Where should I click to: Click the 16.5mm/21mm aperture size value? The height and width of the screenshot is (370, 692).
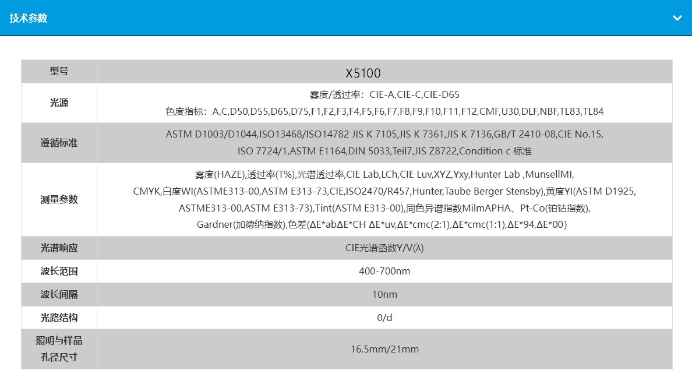coord(384,349)
